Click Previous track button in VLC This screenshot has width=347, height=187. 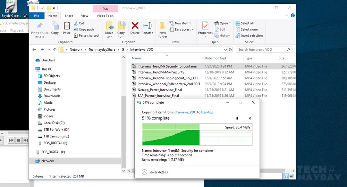(11, 140)
